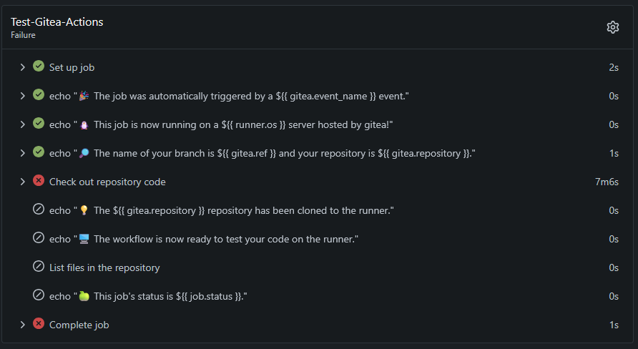Image resolution: width=638 pixels, height=349 pixels.
Task: Open the job log settings gear
Action: (612, 27)
